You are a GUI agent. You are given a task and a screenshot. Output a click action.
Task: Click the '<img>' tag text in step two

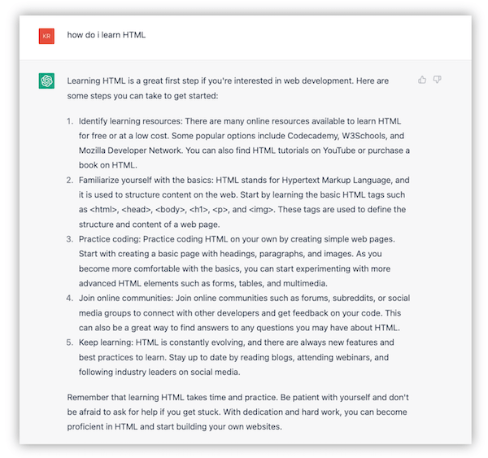pos(262,209)
